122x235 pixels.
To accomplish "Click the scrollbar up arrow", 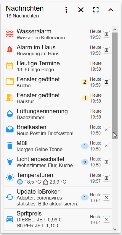I will pyautogui.click(x=115, y=30).
